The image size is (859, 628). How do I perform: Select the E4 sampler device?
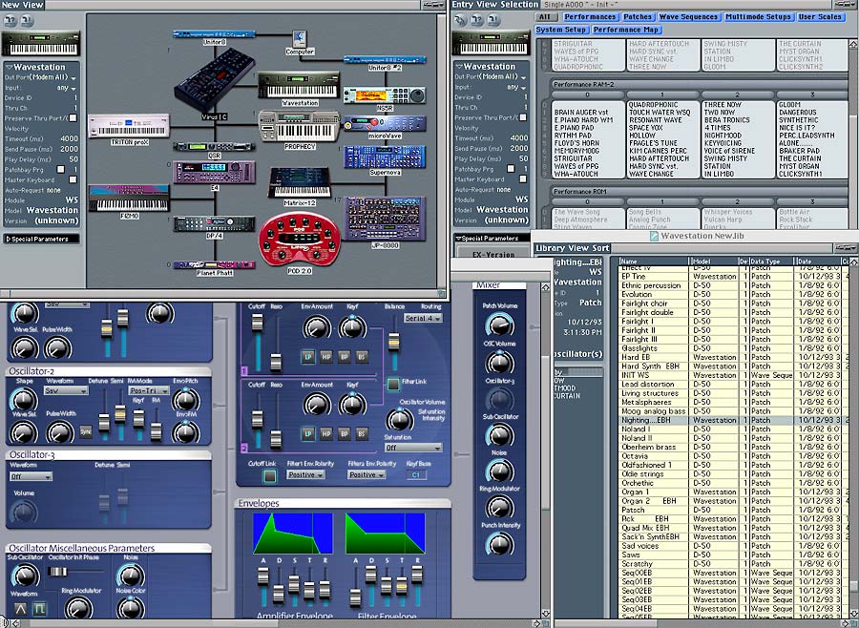coord(214,172)
